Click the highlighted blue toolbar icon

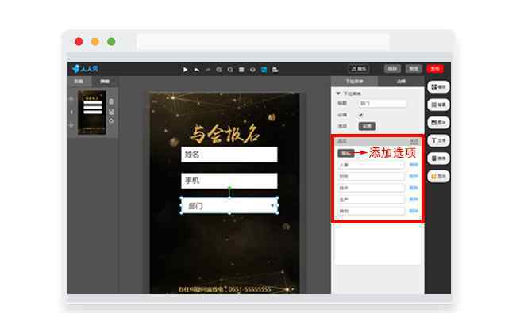264,70
